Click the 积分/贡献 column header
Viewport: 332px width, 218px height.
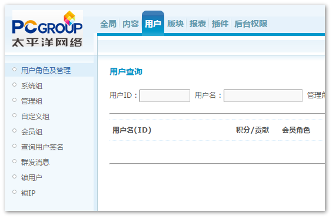(x=253, y=130)
